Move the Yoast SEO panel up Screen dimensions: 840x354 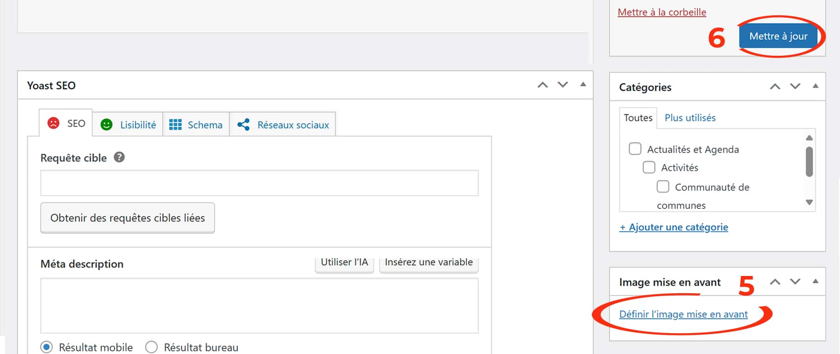tap(542, 85)
